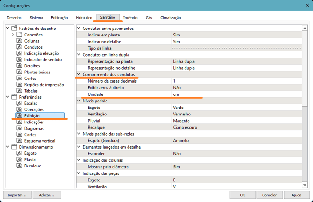Select the Escalas preference icon

[x=20, y=103]
